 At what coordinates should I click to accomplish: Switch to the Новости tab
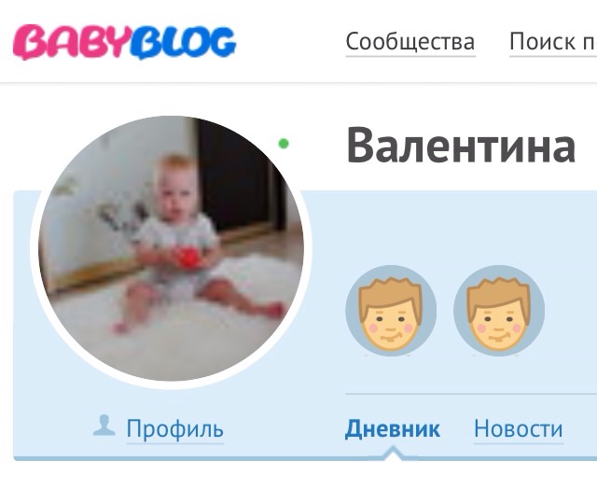tap(519, 429)
